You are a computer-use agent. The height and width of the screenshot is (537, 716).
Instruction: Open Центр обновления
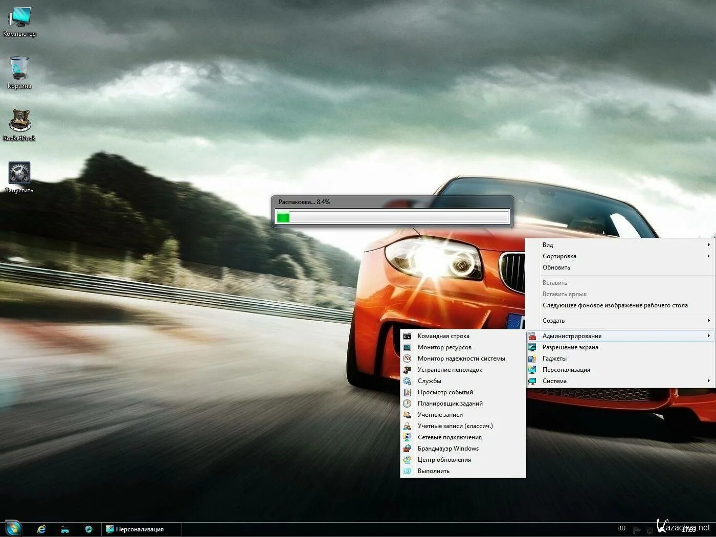coord(463,460)
